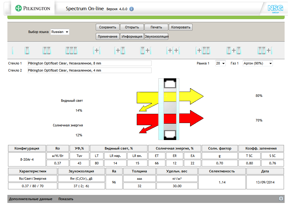Image resolution: width=288 pixels, height=206 pixels.
Task: Click the version info icon
Action: click(x=132, y=9)
